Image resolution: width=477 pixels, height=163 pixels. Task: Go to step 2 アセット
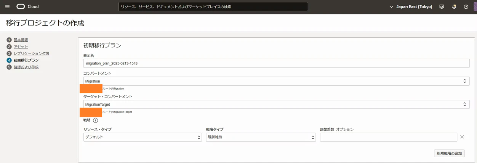click(21, 47)
